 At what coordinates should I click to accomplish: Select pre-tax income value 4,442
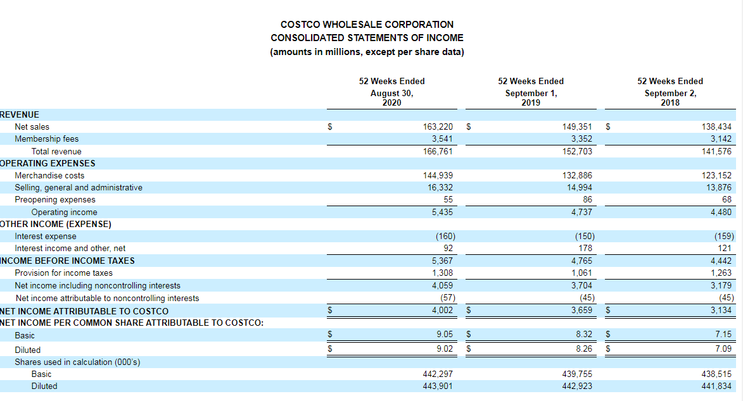pos(721,261)
